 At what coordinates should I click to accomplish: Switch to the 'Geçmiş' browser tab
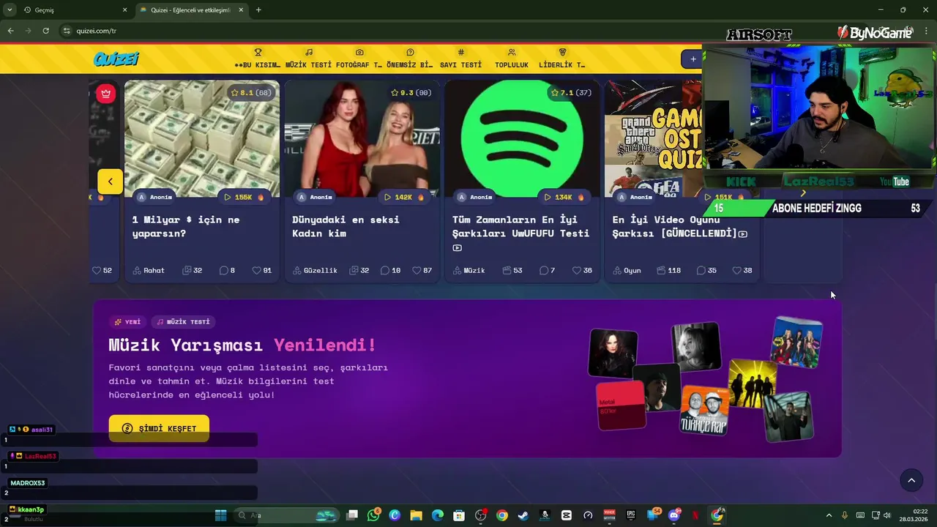tap(70, 10)
